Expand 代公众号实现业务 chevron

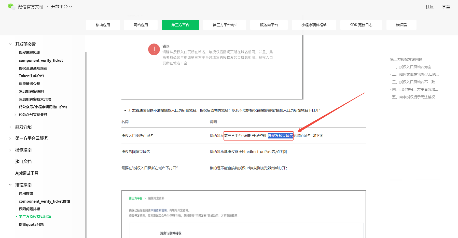coord(15,115)
